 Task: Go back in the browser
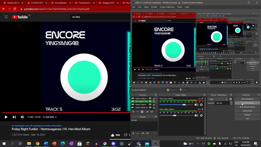pyautogui.click(x=4, y=9)
